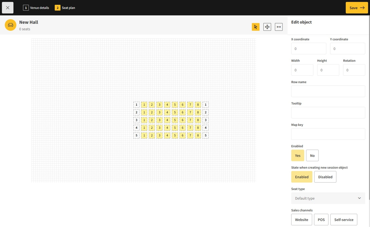Choose Disabled state for new session object

point(325,177)
